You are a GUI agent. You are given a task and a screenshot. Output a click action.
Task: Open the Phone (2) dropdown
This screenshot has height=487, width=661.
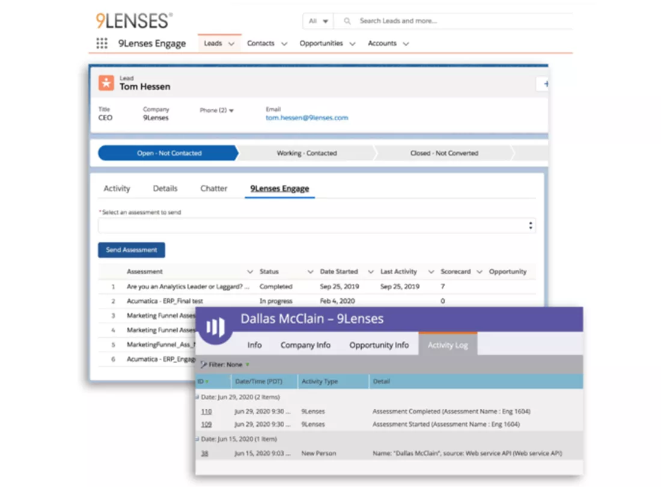click(x=231, y=111)
